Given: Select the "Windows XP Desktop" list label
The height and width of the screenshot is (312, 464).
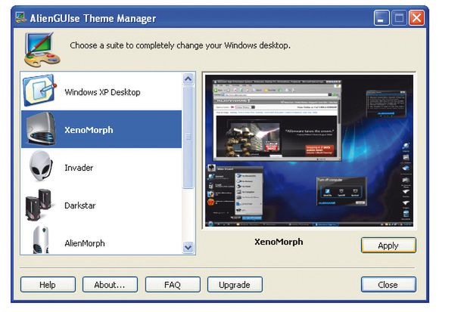Looking at the screenshot, I should pyautogui.click(x=102, y=92).
